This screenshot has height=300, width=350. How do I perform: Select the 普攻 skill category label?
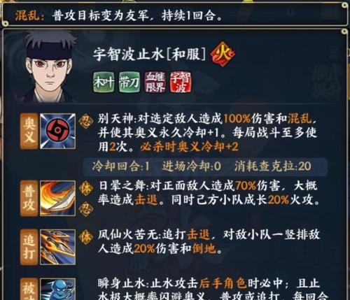pyautogui.click(x=29, y=198)
